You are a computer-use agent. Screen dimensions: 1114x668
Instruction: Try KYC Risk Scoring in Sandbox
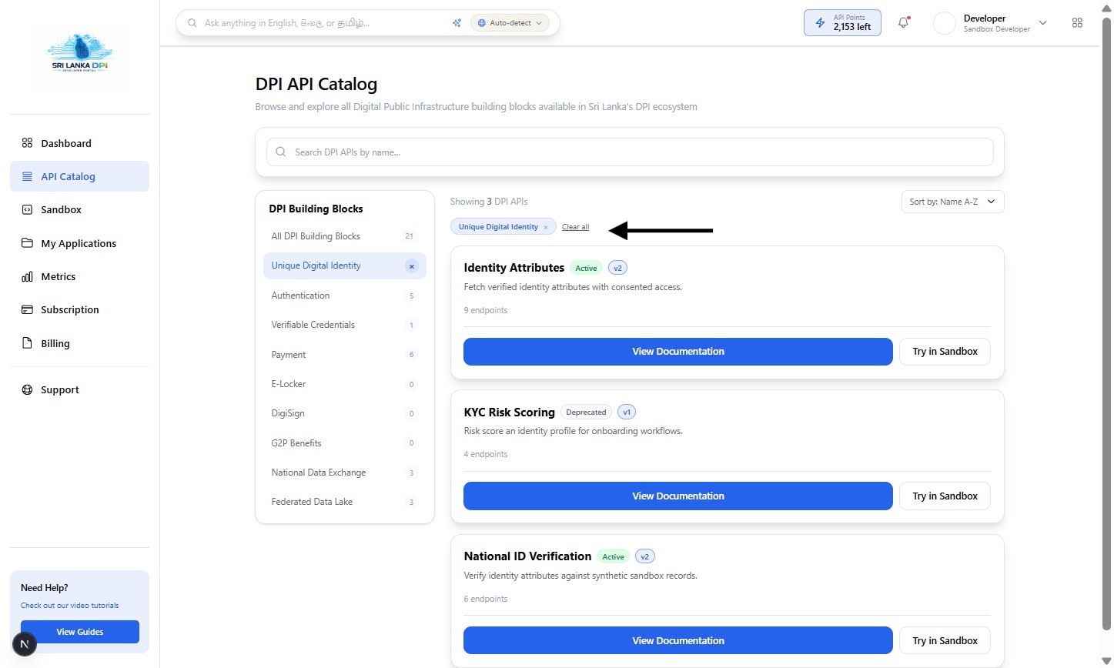[945, 496]
